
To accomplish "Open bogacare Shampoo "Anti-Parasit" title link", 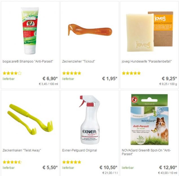I will [28, 61].
